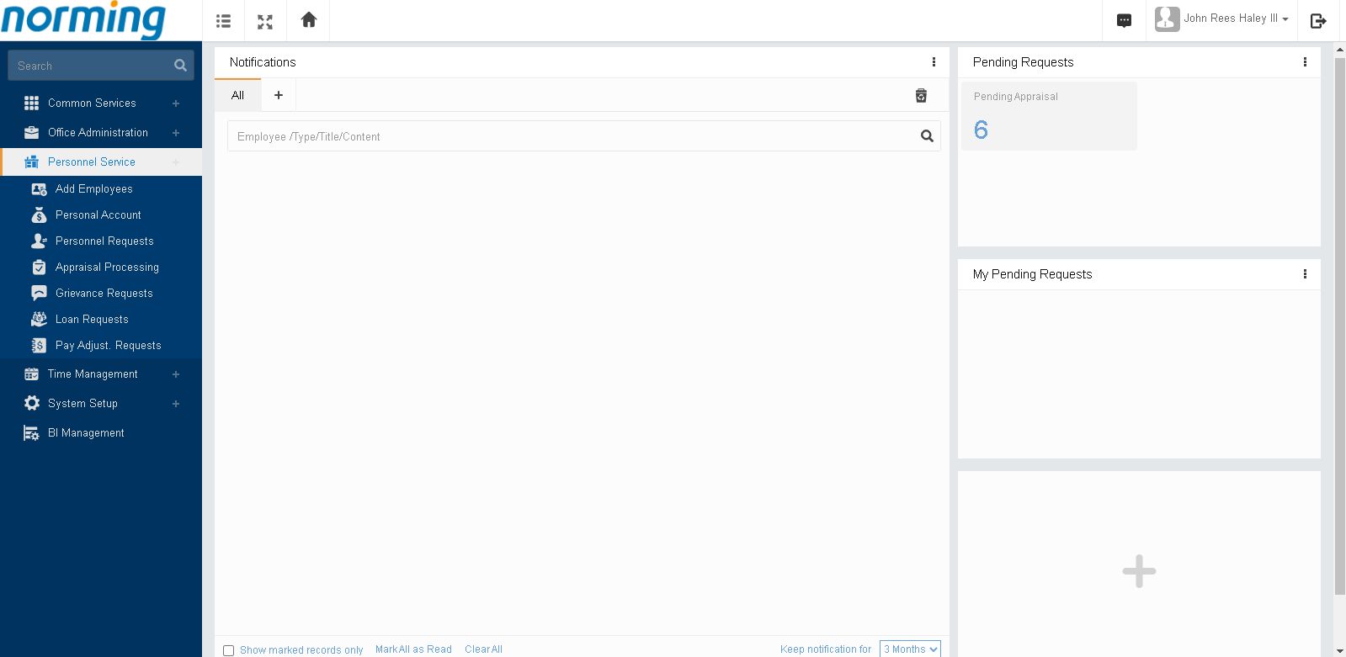Select the All notifications tab
The height and width of the screenshot is (657, 1346).
point(237,95)
